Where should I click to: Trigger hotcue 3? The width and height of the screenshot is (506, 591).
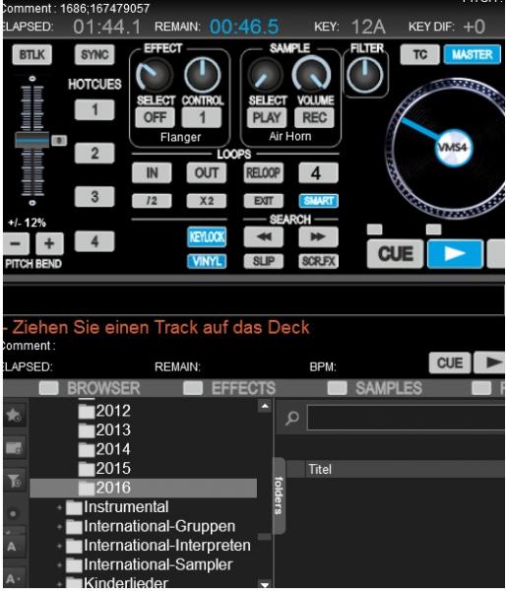pyautogui.click(x=95, y=196)
